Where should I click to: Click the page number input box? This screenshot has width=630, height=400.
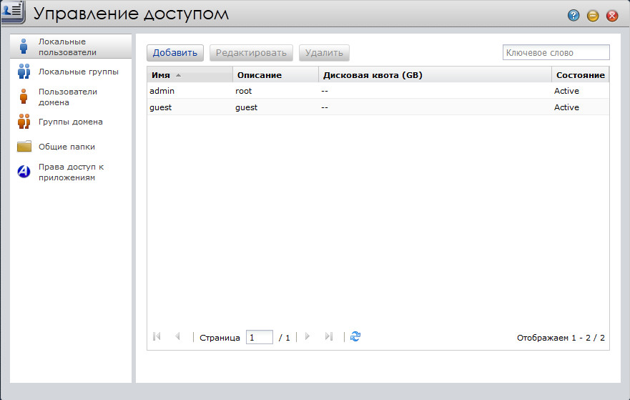coord(259,337)
